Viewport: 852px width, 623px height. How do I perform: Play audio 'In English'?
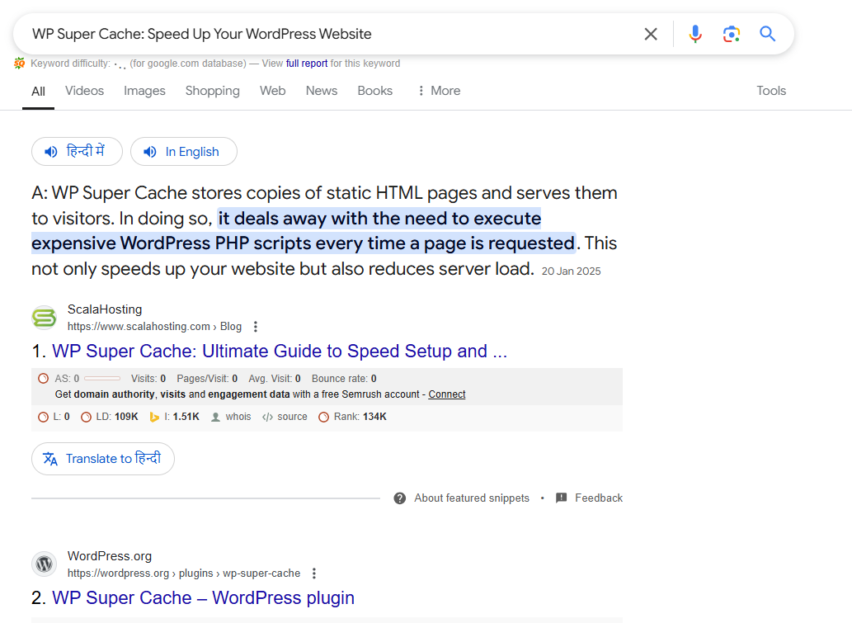click(x=183, y=152)
